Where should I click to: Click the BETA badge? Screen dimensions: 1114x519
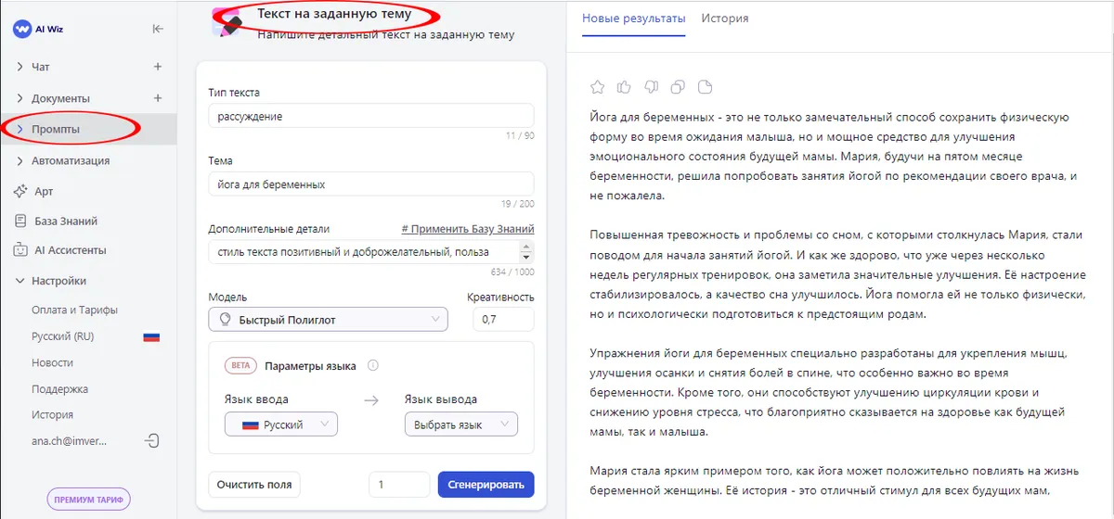(242, 366)
